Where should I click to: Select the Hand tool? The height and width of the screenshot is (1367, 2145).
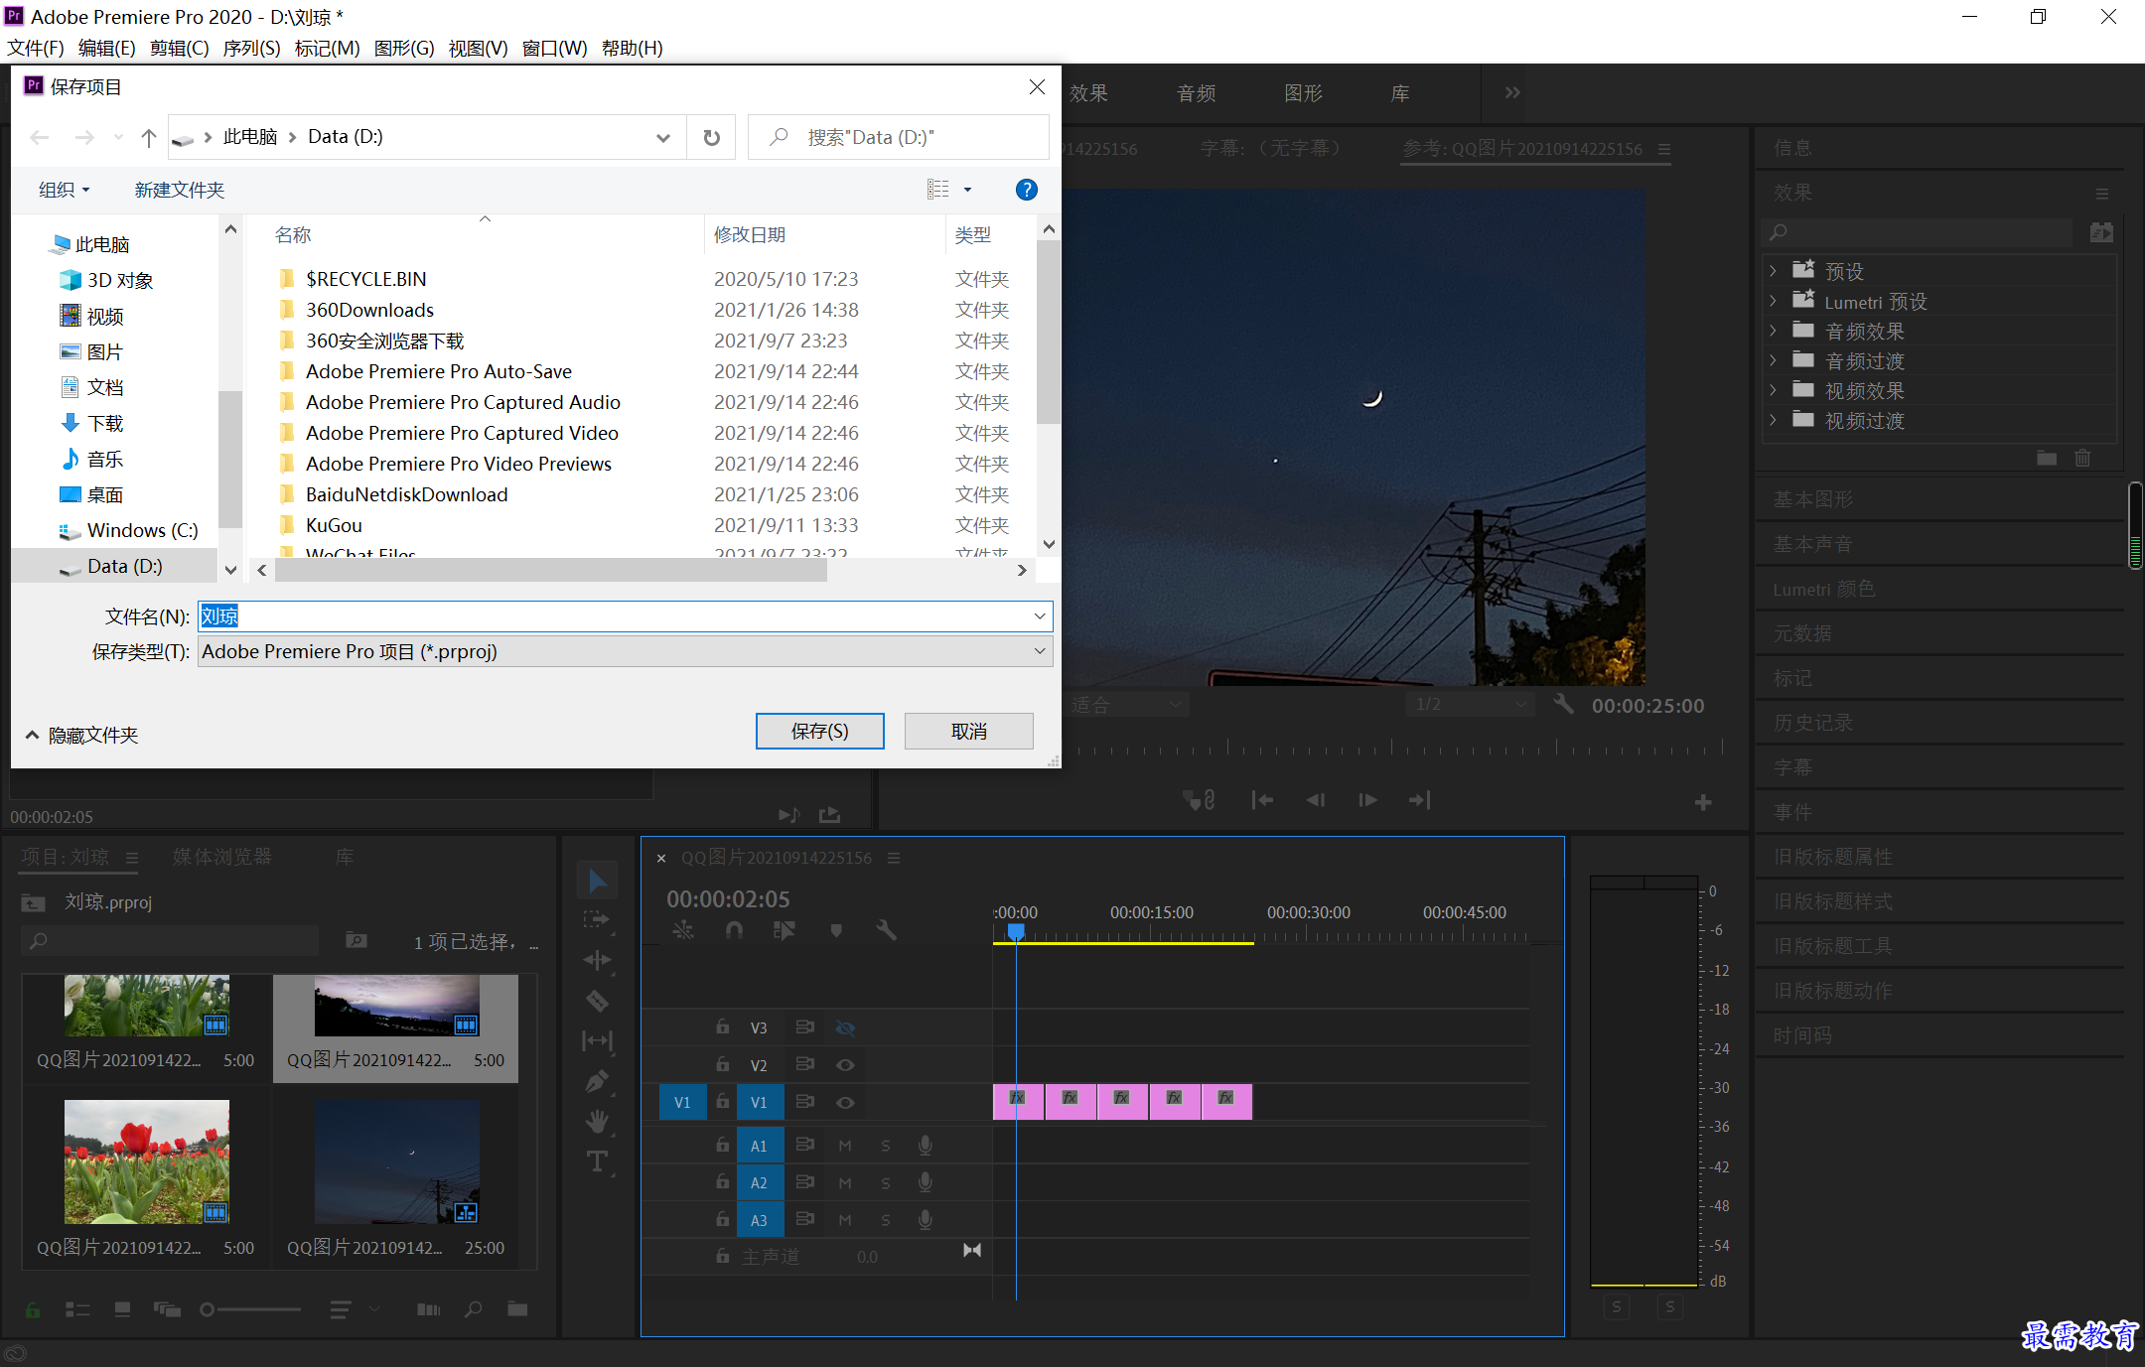pos(597,1122)
